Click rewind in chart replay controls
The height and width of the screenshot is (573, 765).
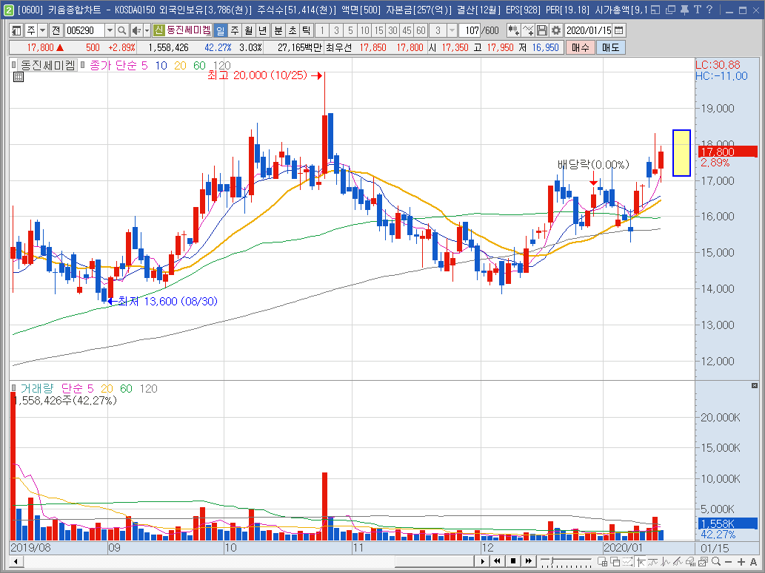pos(497,561)
